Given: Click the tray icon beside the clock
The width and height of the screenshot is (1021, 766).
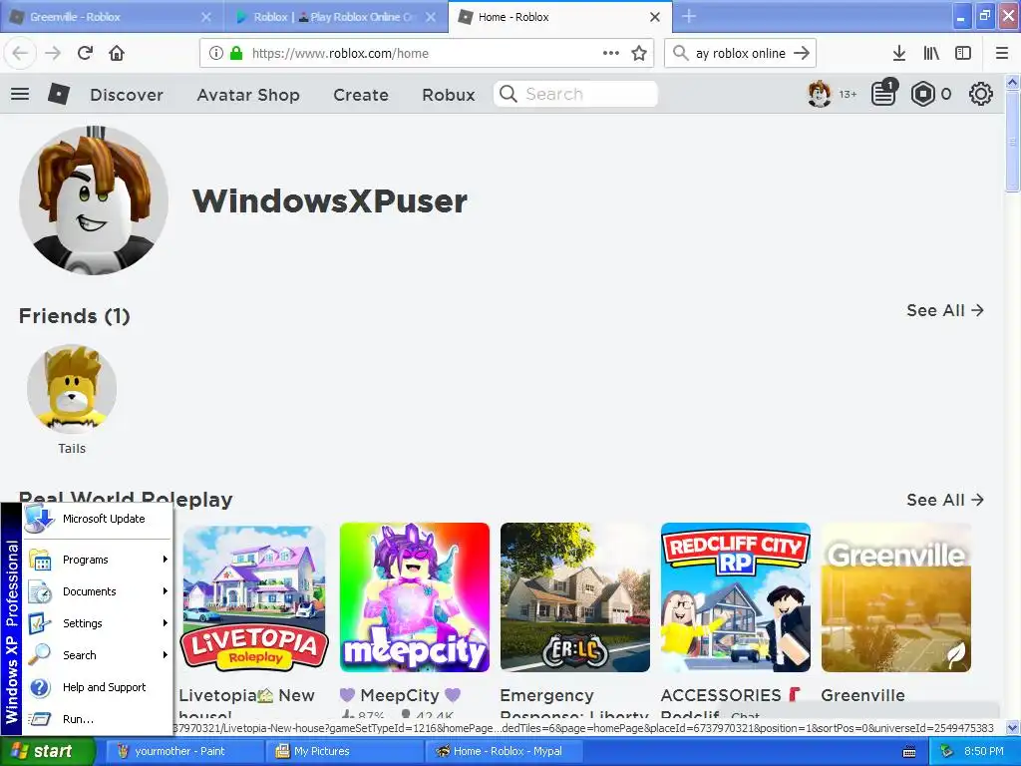Looking at the screenshot, I should click(947, 752).
